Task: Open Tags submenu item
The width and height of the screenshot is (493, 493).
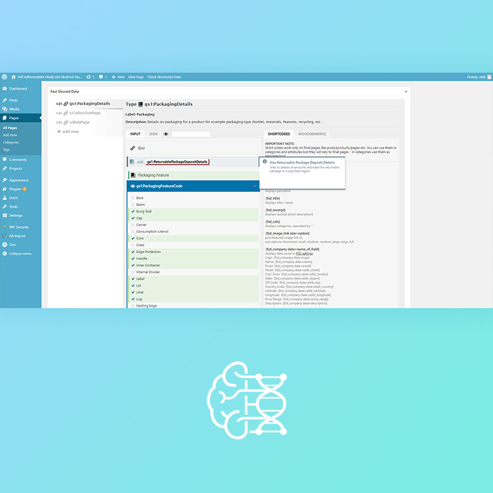Action: click(x=6, y=150)
